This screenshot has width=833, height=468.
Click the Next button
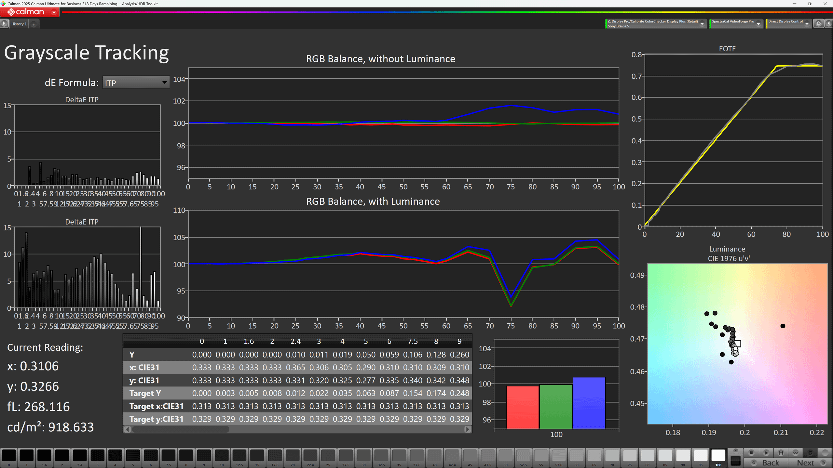pyautogui.click(x=806, y=463)
